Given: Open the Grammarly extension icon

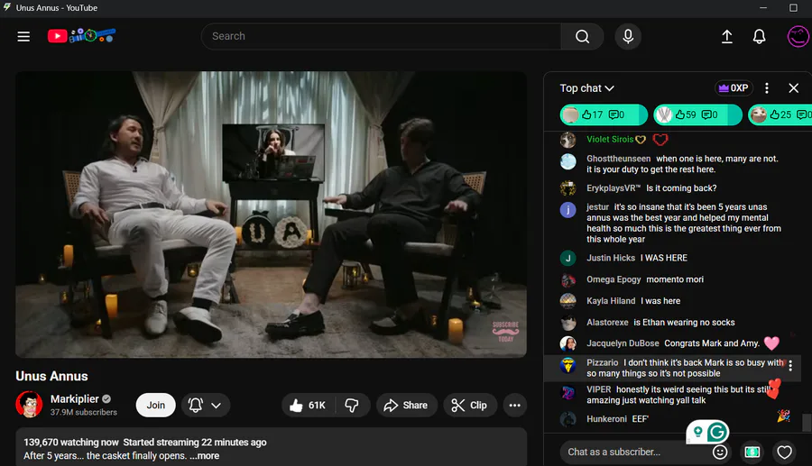Looking at the screenshot, I should [x=716, y=432].
